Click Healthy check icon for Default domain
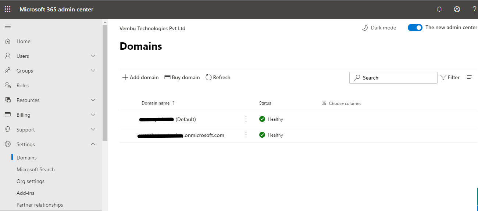 [262, 119]
